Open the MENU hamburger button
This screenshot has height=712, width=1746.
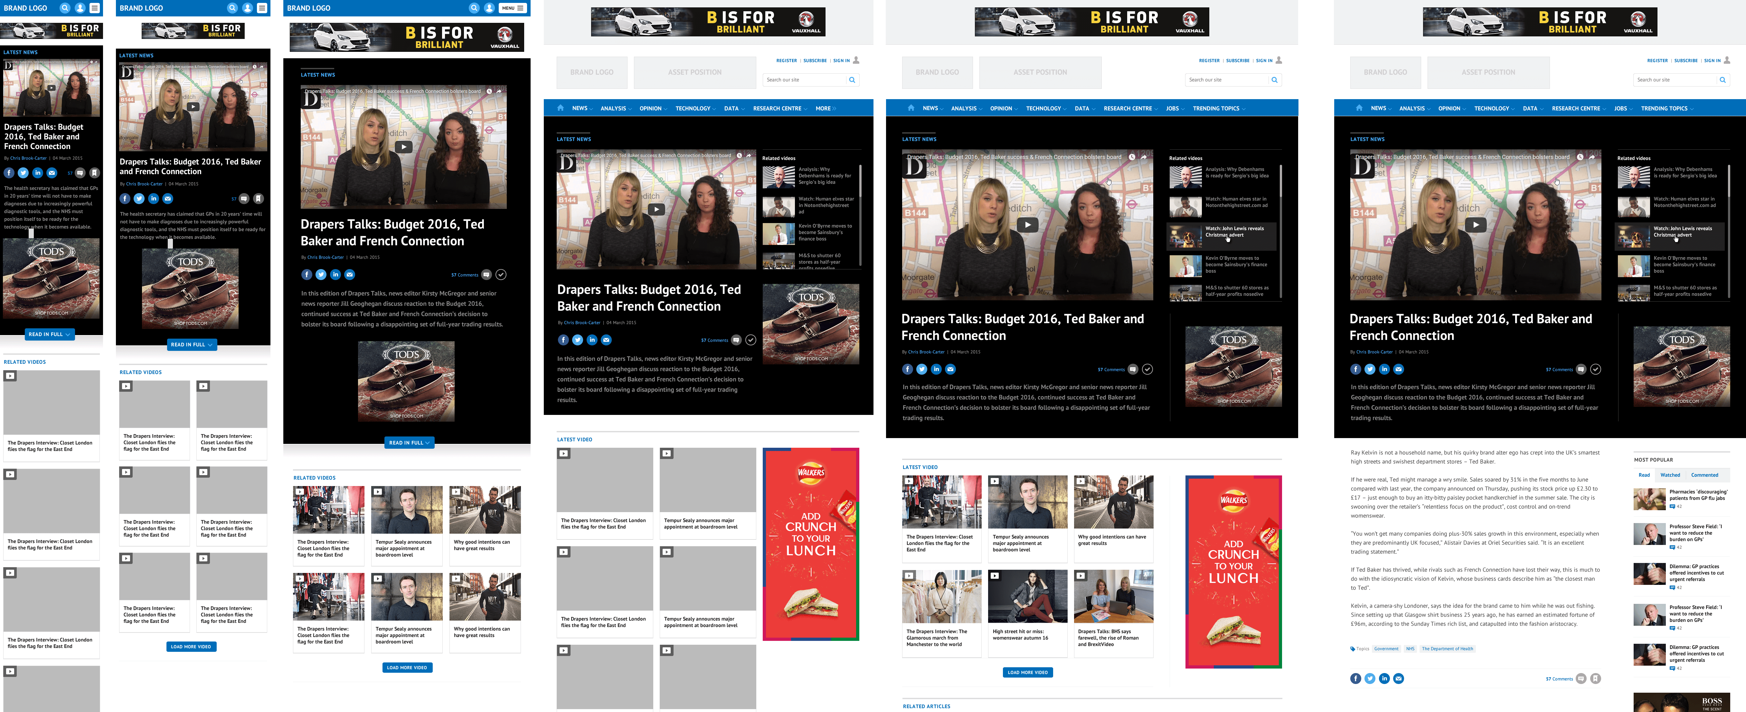pos(513,8)
